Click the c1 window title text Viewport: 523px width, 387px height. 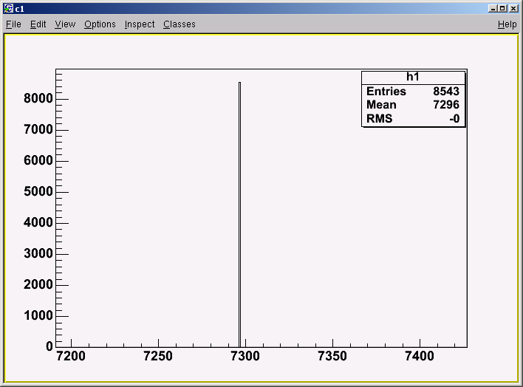(20, 9)
